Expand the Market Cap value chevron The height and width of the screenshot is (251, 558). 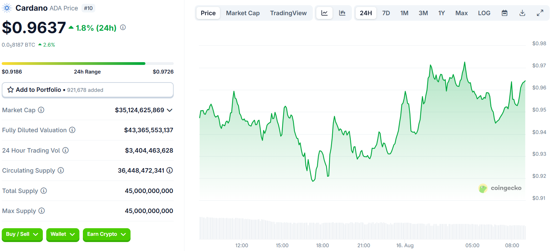point(170,110)
